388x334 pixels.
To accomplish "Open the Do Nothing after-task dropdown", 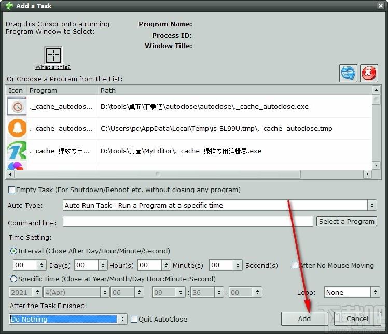I will coord(68,319).
